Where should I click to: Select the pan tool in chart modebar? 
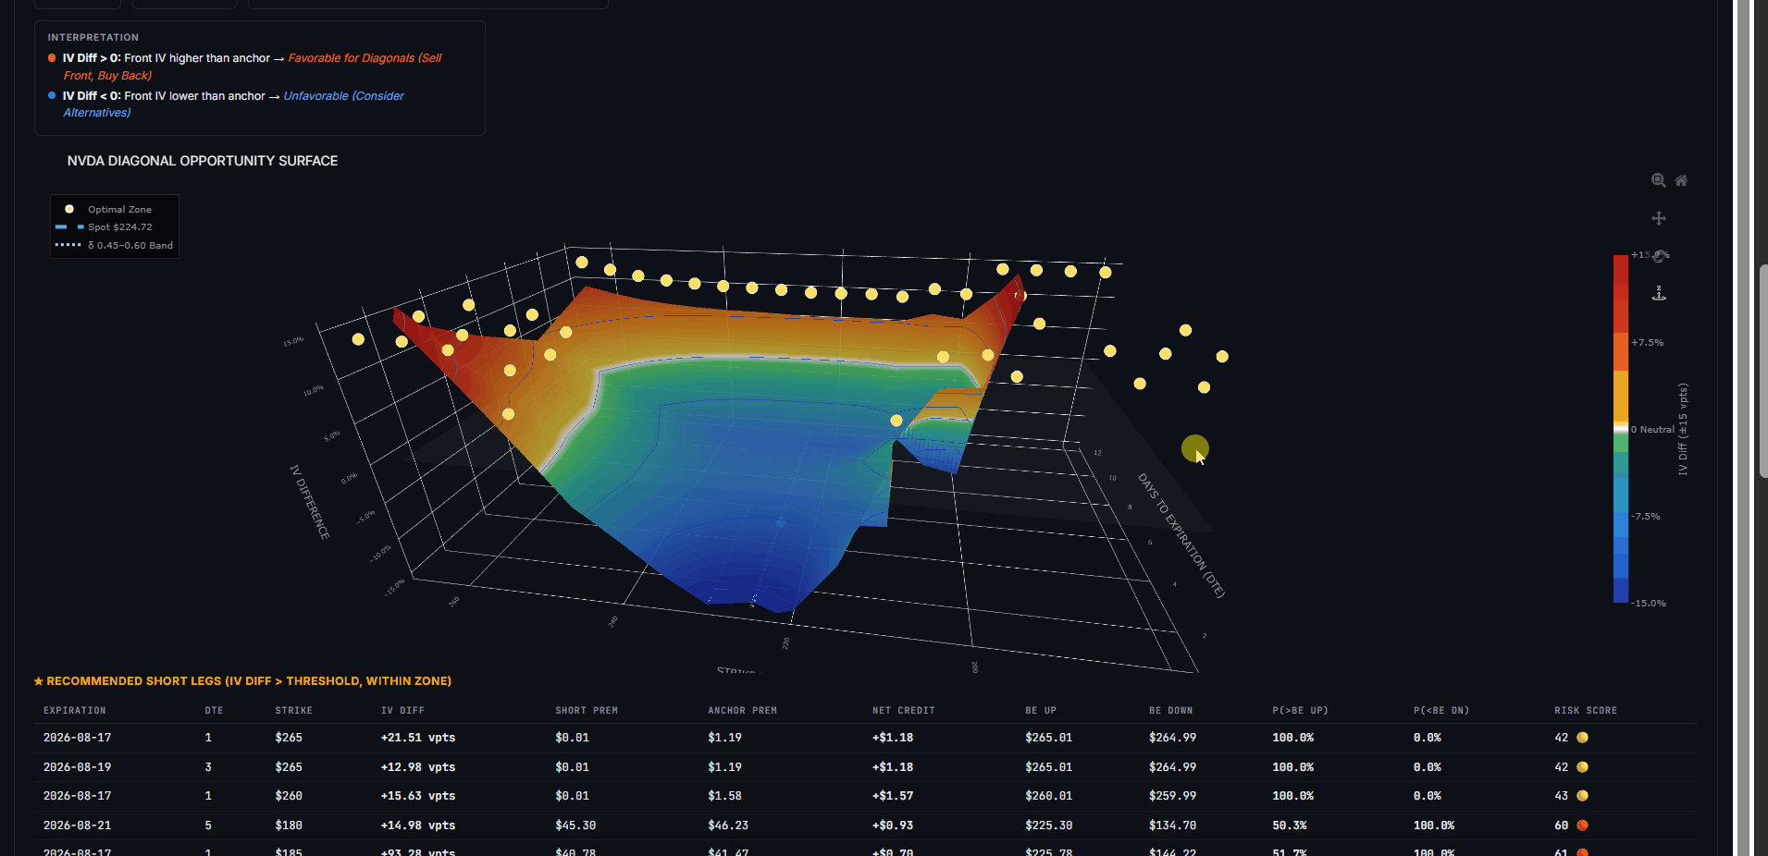tap(1659, 218)
